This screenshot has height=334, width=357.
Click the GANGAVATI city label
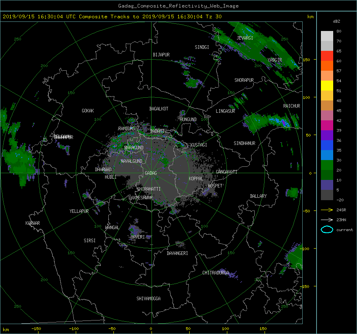[226, 172]
